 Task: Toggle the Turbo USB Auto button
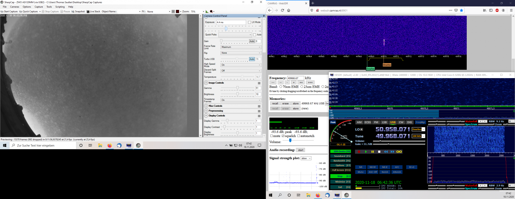[x=252, y=59]
